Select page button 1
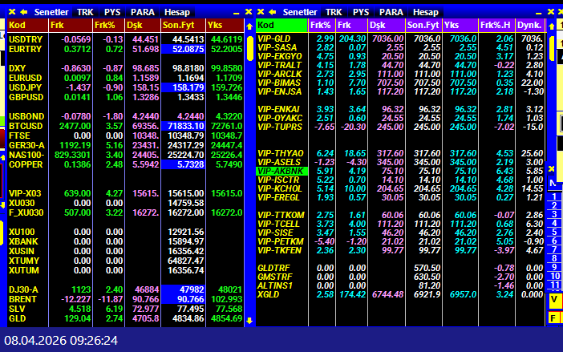This screenshot has width=563, height=352. tap(554, 196)
